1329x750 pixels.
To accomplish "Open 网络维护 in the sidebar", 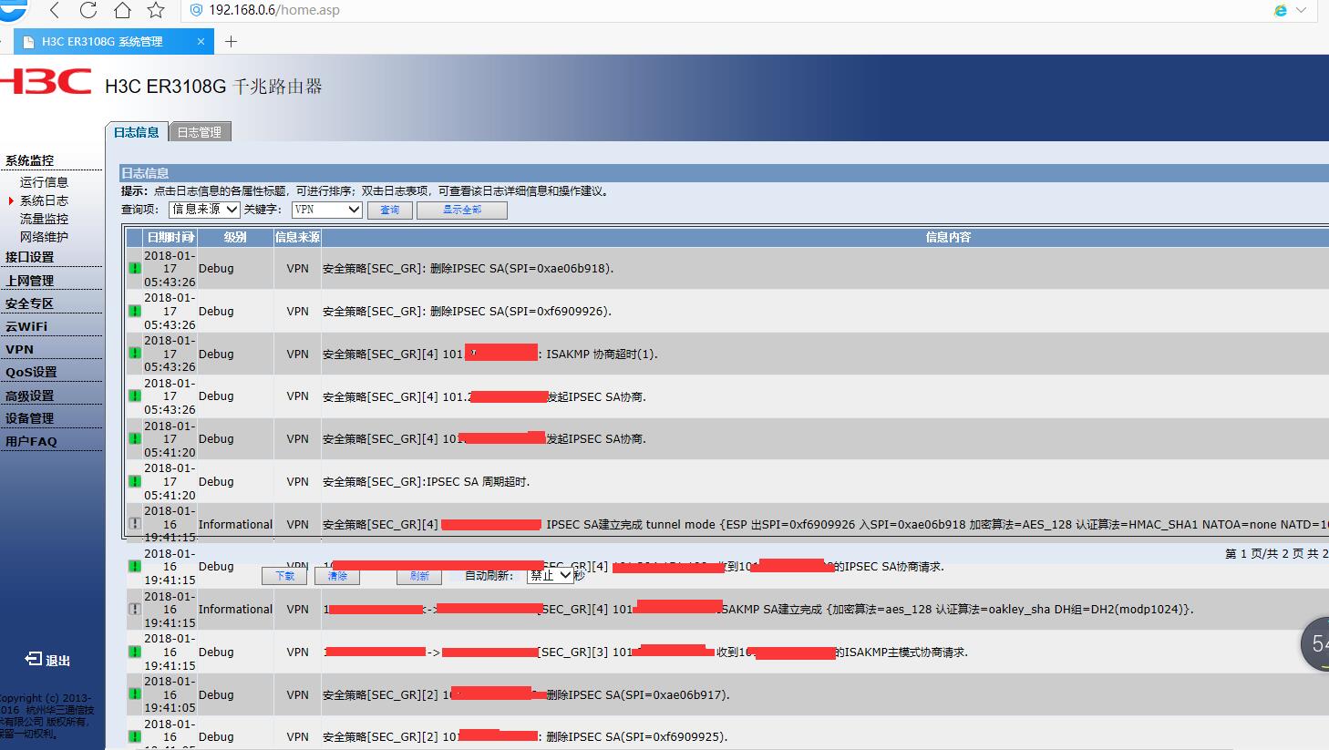I will [44, 237].
